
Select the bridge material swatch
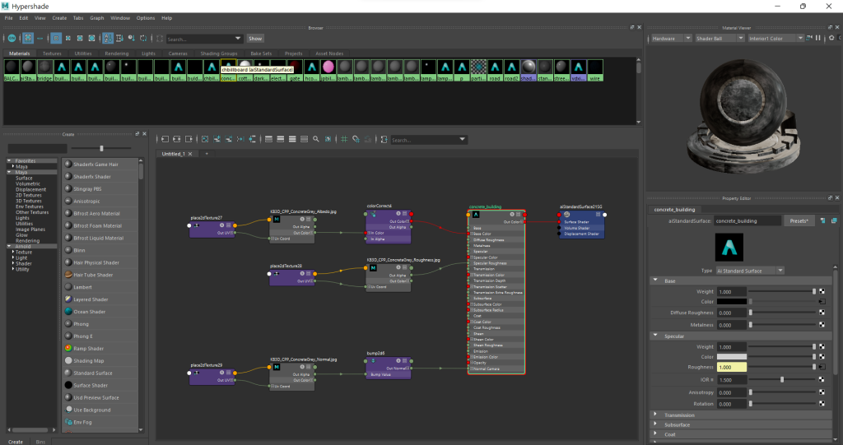44,70
